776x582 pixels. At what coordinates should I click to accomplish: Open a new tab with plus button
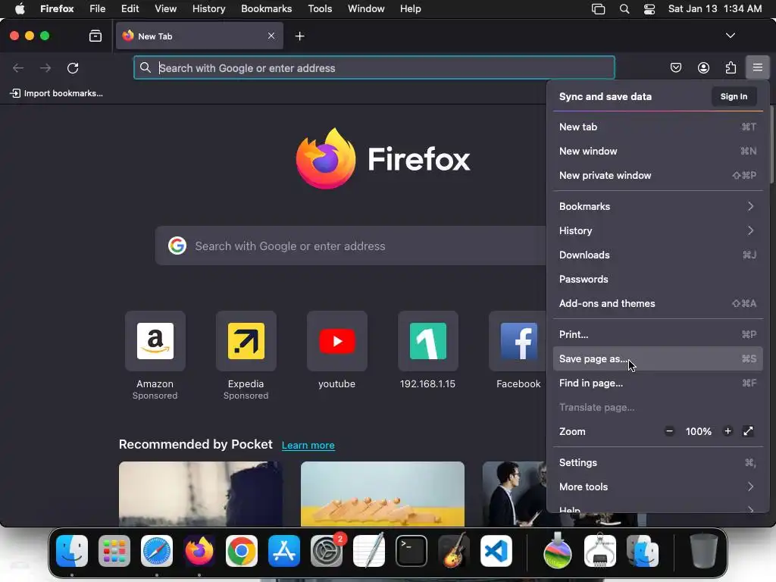tap(299, 36)
